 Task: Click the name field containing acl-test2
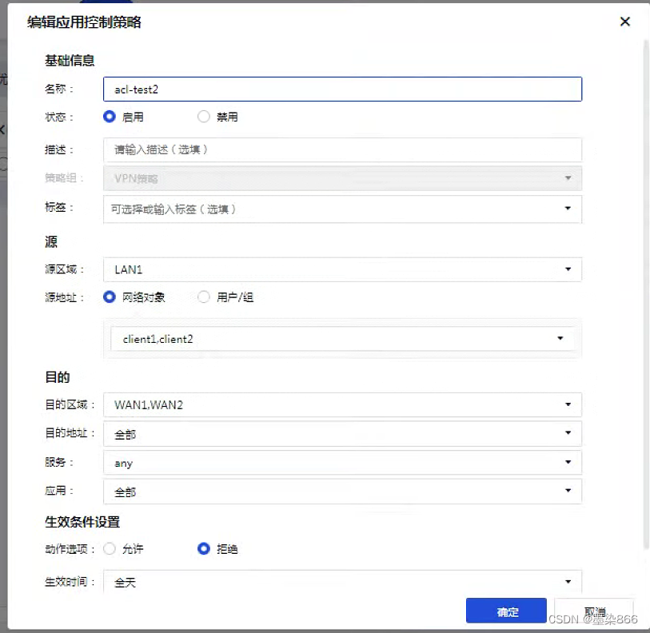[342, 90]
